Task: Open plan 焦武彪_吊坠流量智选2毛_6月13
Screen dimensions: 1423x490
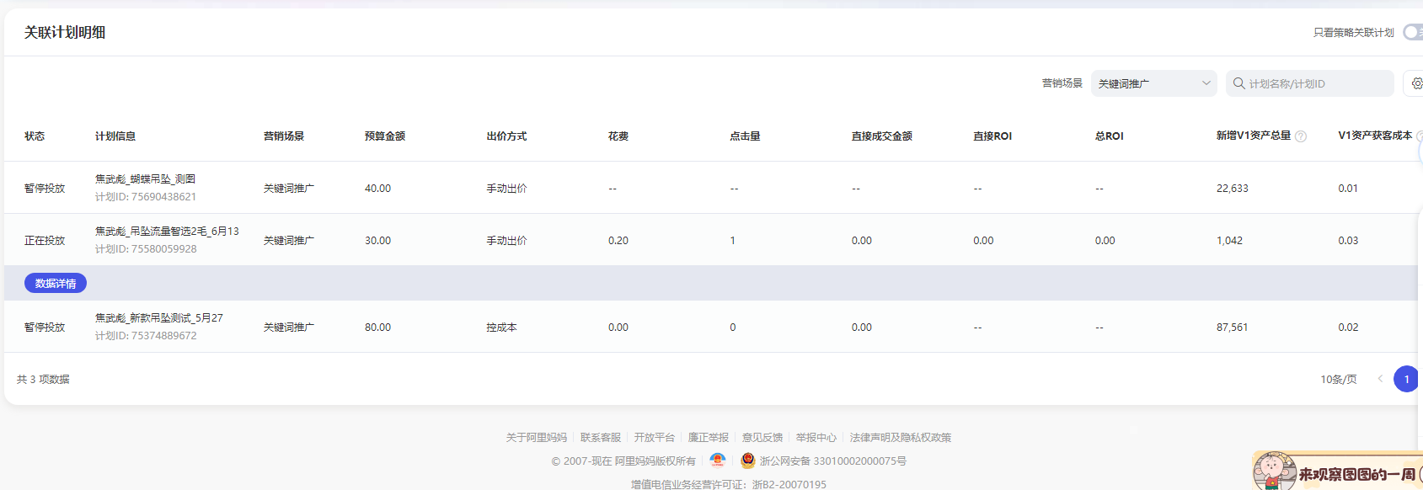Action: pyautogui.click(x=167, y=231)
